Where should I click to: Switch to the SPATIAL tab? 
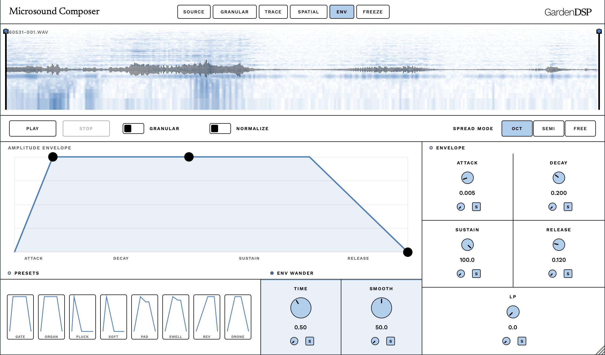click(309, 12)
